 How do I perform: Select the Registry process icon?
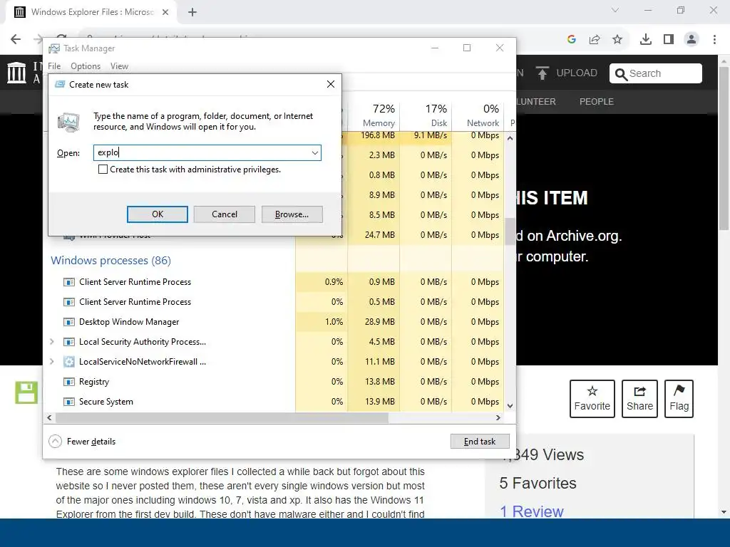coord(69,382)
